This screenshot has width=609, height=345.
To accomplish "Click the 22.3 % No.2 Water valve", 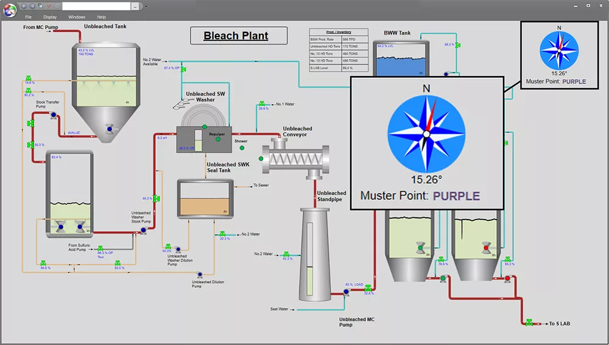I will 222,234.
